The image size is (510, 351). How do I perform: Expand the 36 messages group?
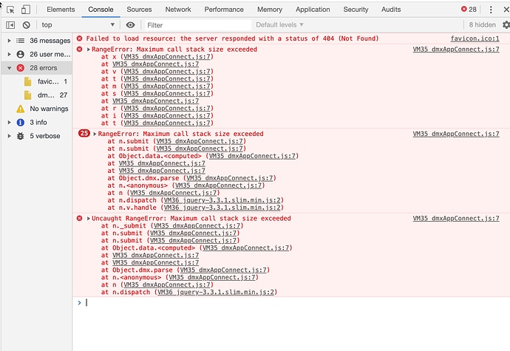(8, 41)
